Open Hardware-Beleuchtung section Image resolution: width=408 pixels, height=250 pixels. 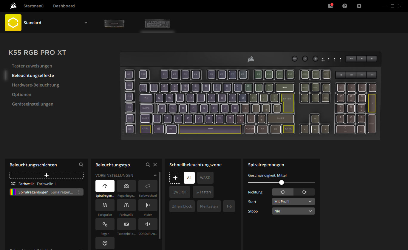[35, 85]
